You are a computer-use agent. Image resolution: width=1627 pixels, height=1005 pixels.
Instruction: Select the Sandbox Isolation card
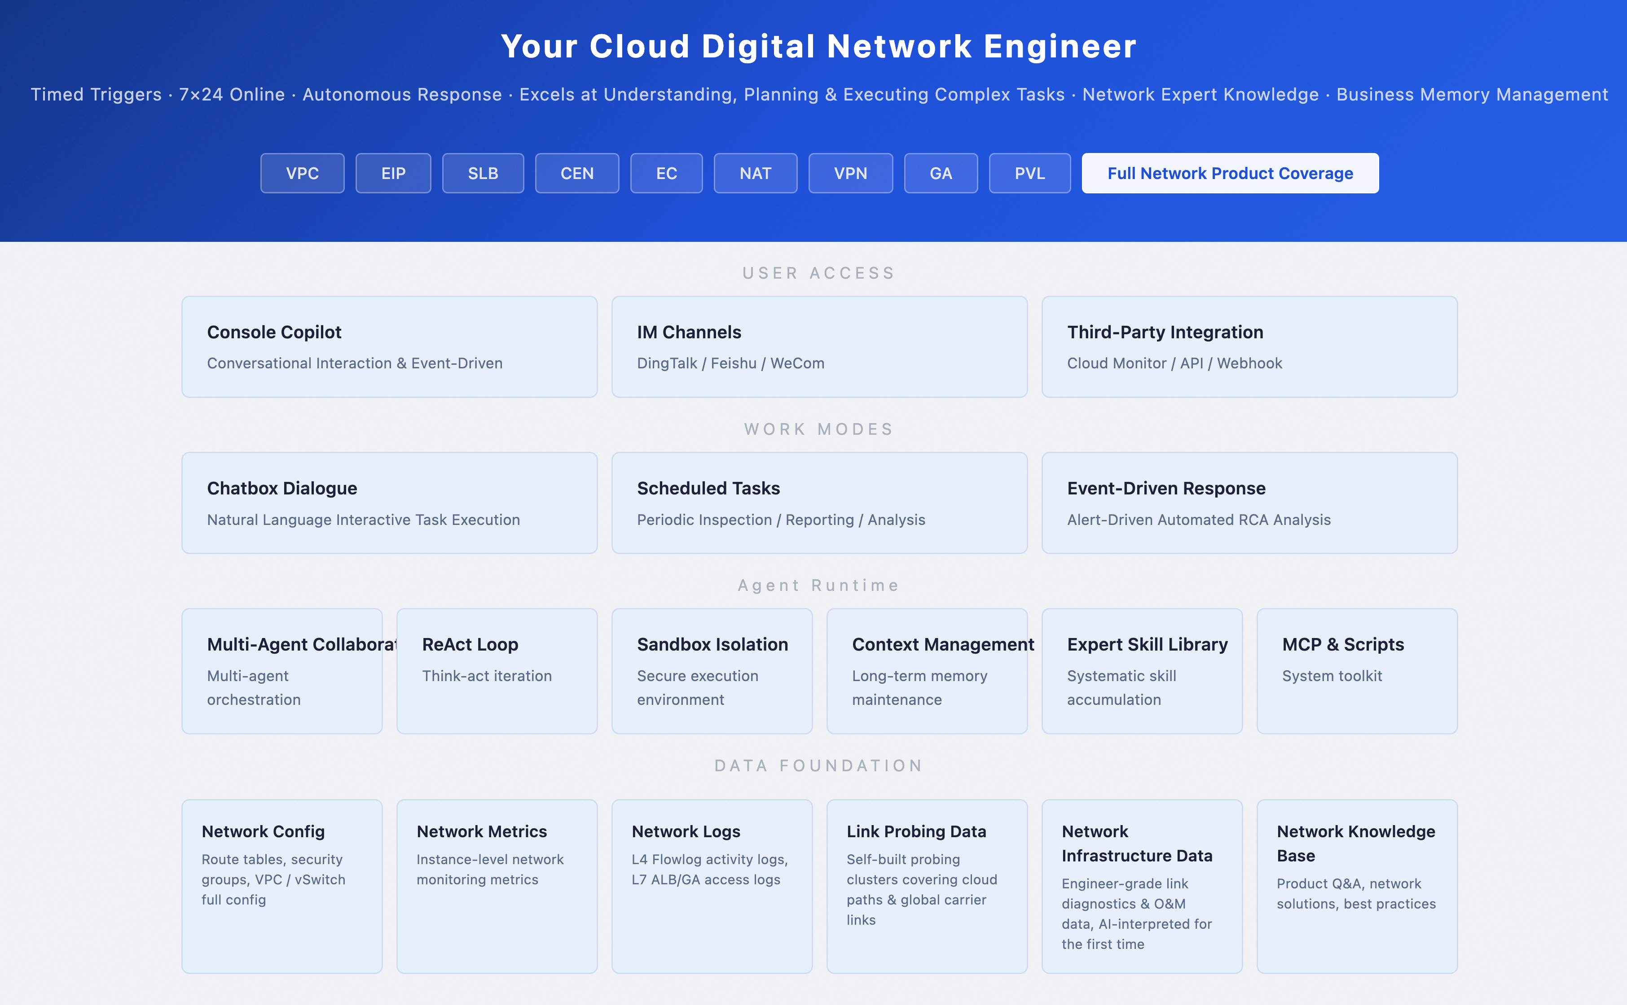tap(712, 671)
